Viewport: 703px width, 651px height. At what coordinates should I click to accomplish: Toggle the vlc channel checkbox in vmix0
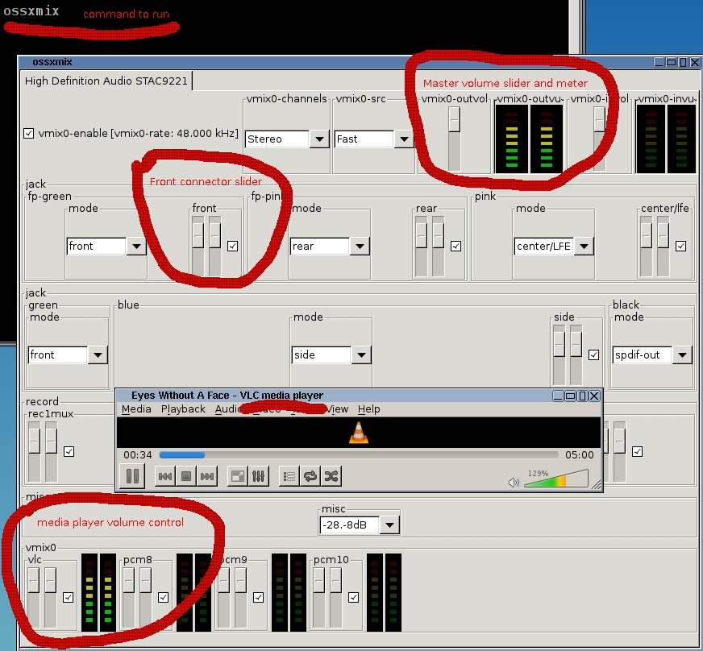coord(69,597)
